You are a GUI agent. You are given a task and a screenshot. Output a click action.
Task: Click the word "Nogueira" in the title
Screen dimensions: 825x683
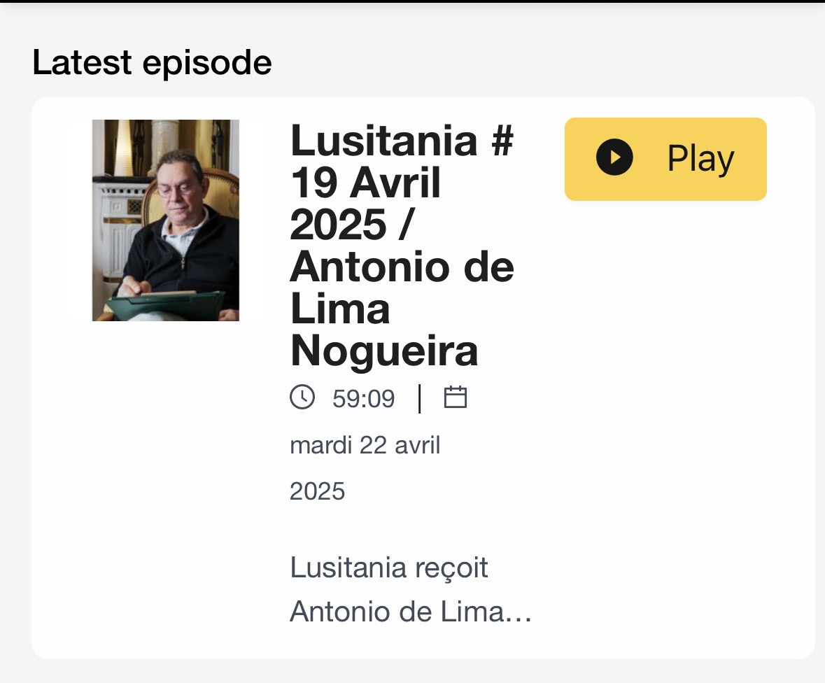(383, 351)
